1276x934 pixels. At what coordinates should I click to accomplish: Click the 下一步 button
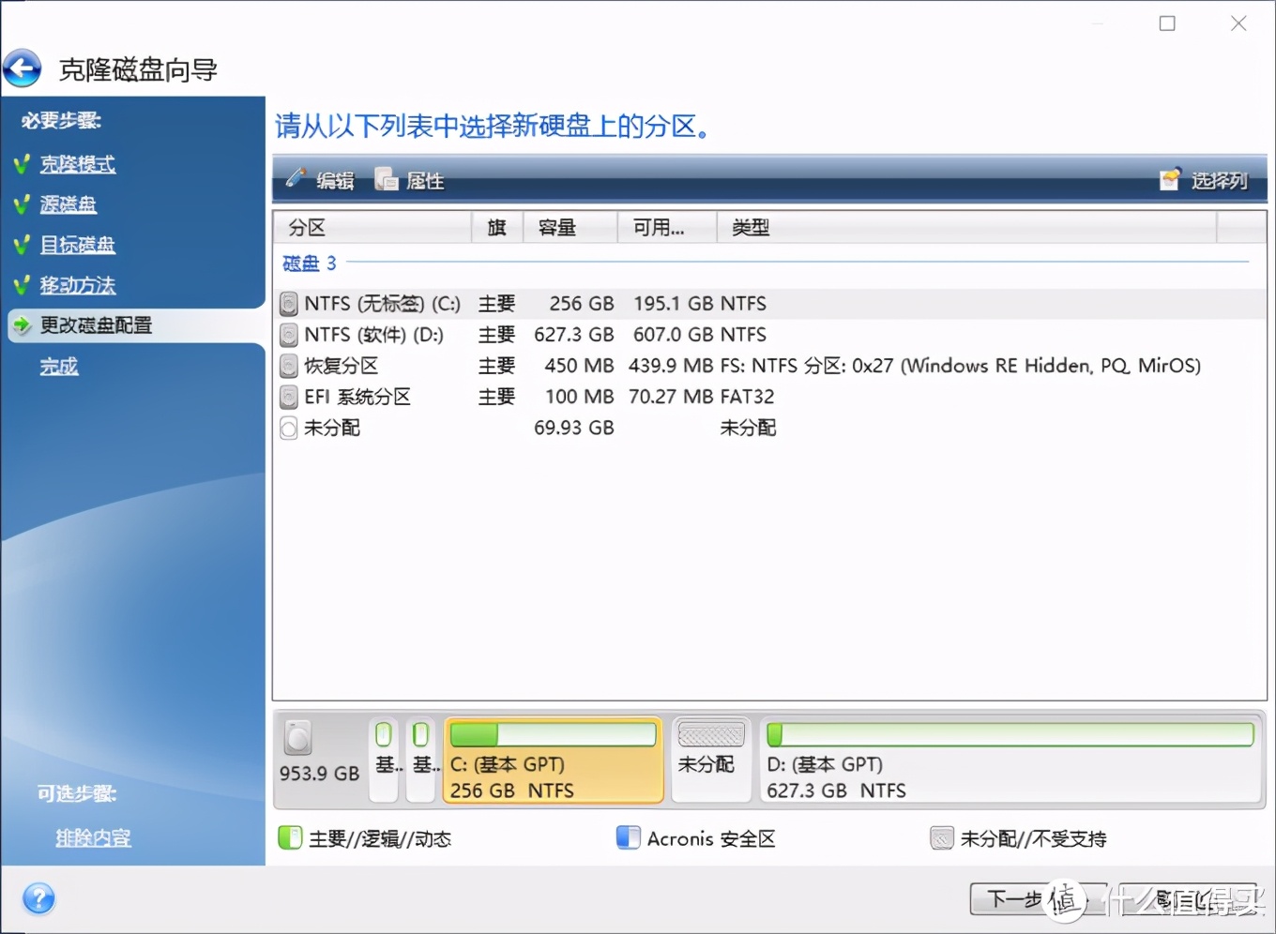point(1023,898)
